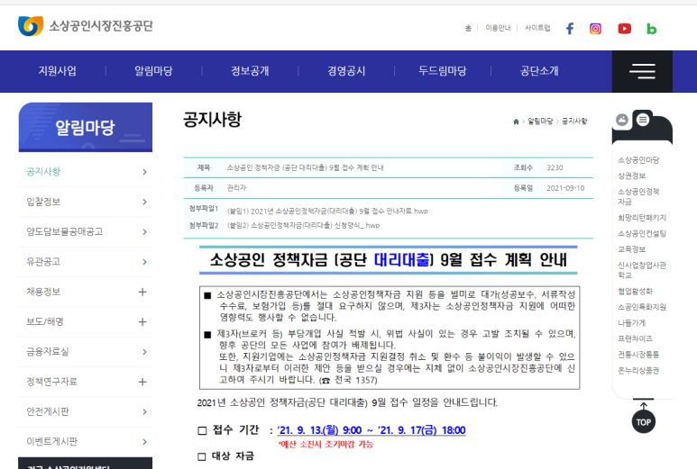
Task: Open 알림마당 in the main navigation
Action: [x=153, y=71]
